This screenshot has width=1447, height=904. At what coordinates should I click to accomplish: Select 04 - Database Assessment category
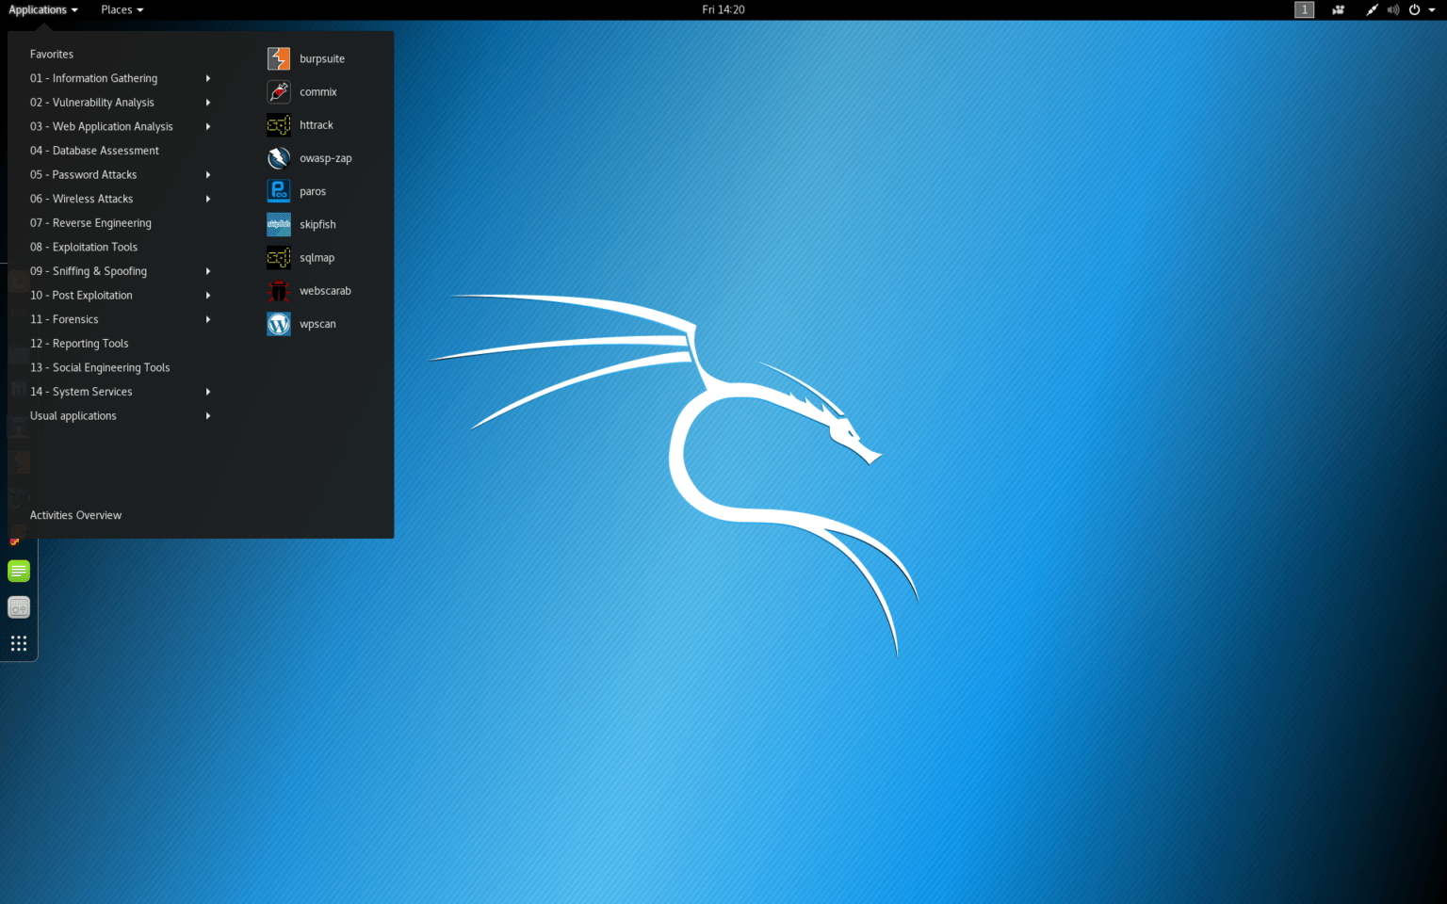(94, 150)
